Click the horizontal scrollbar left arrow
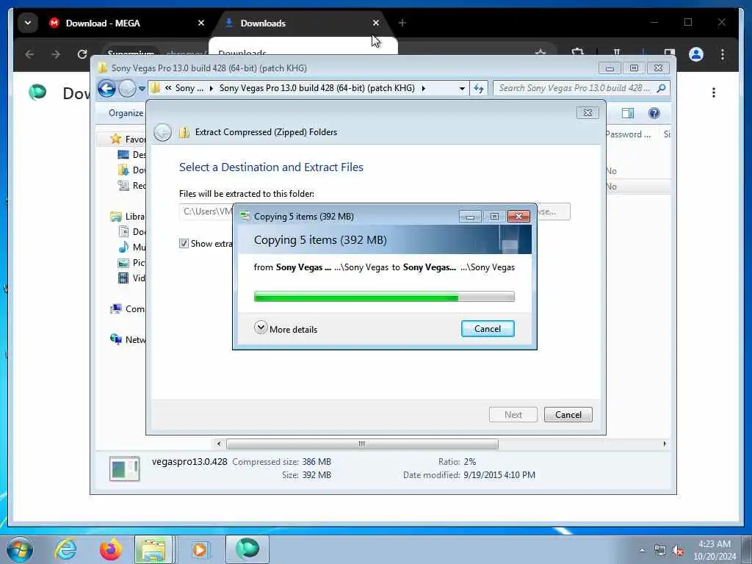This screenshot has width=752, height=564. (219, 444)
